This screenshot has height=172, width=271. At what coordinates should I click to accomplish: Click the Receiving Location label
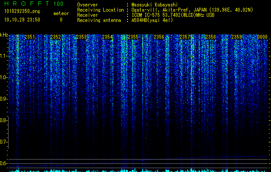tap(100, 10)
